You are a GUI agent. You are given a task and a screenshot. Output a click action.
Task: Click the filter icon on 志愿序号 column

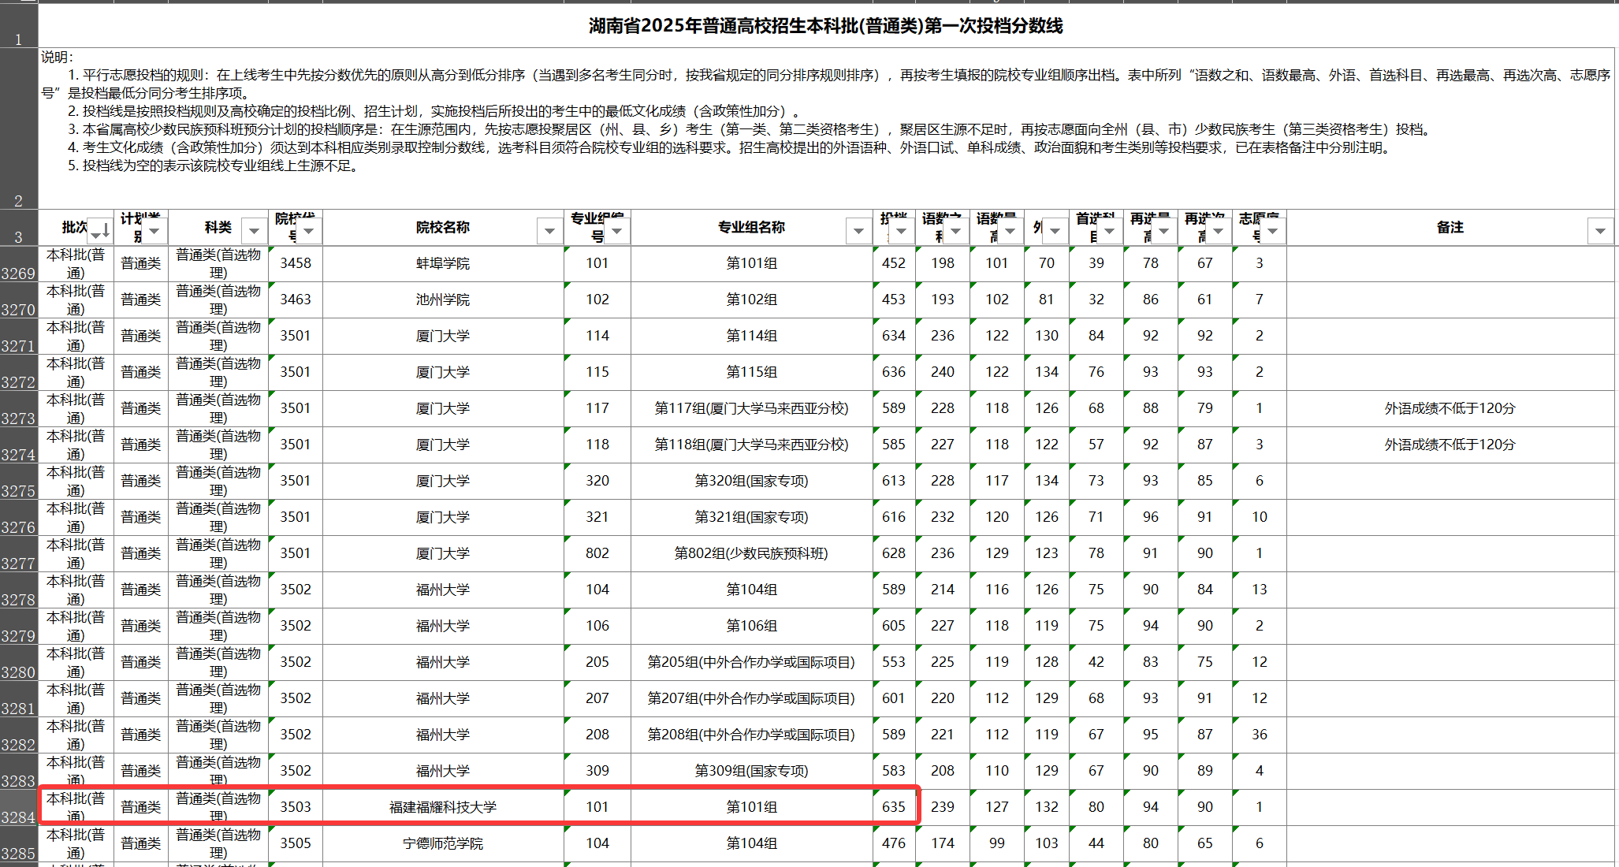click(1271, 231)
